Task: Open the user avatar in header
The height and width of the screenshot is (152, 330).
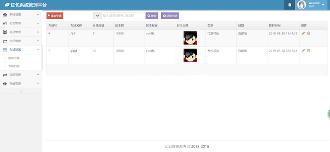Action: pos(302,5)
